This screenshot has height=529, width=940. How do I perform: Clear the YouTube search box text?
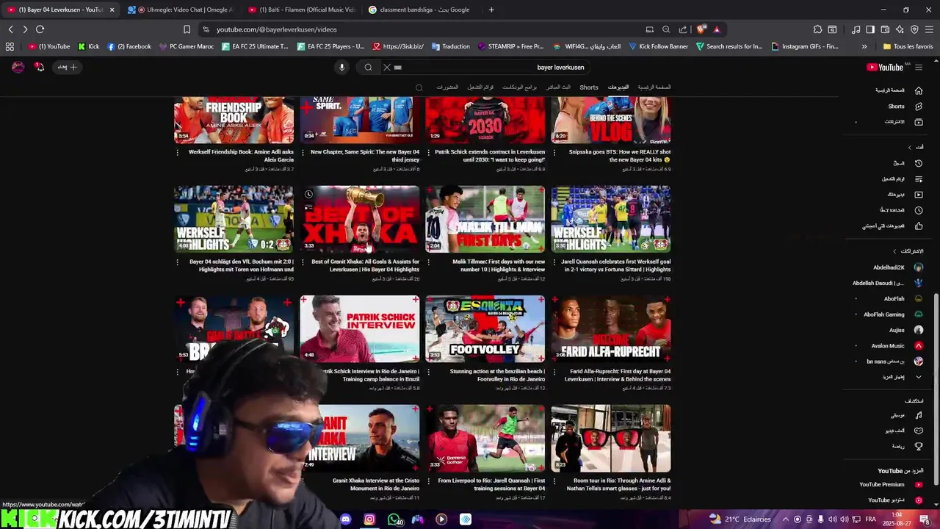(387, 67)
